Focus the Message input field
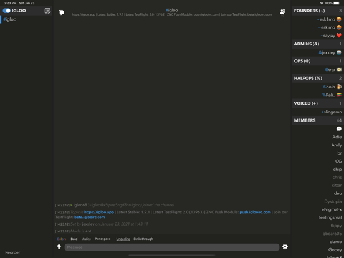The width and height of the screenshot is (344, 258). pyautogui.click(x=172, y=247)
